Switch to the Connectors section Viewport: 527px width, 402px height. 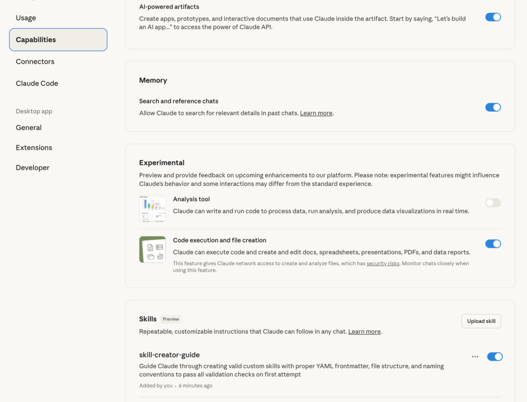point(35,61)
